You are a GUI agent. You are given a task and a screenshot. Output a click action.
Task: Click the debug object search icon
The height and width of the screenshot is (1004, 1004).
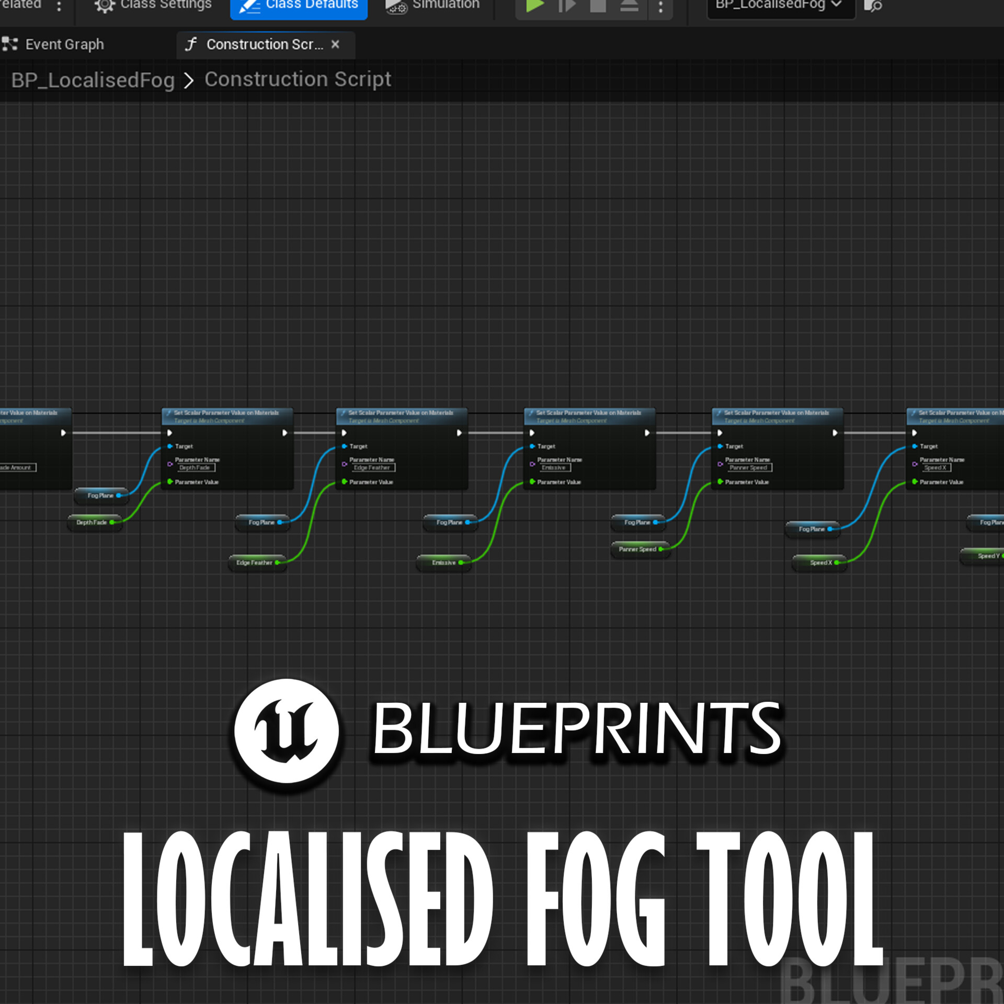click(x=874, y=7)
